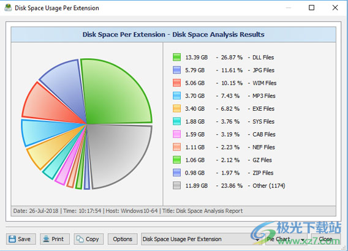The image size is (348, 251).
Task: Click the arrow of the report type combo box
Action: 257,239
